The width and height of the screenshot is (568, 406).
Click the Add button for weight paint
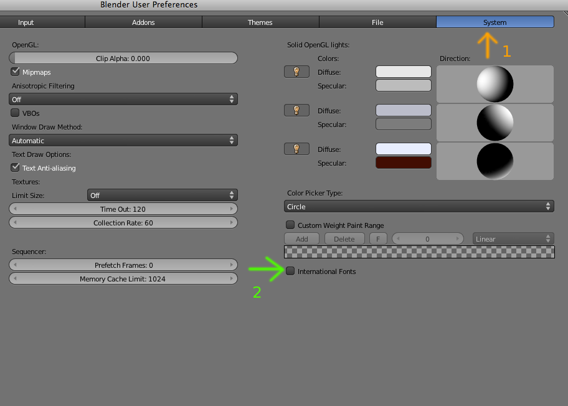pos(302,239)
